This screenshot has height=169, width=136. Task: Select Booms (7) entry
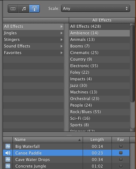99,46
